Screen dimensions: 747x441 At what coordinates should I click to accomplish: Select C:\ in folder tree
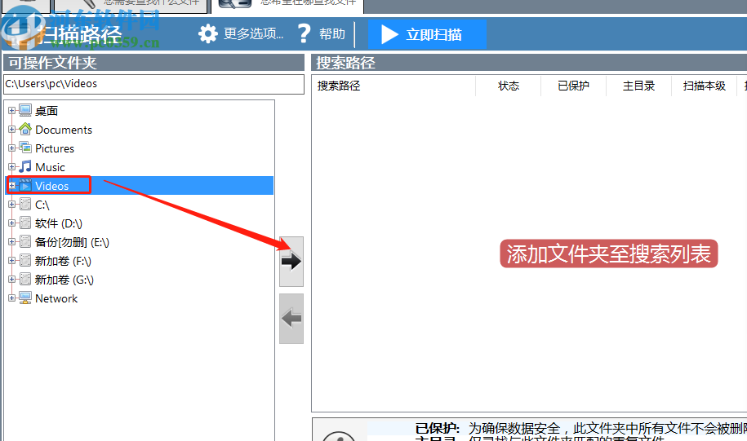[x=42, y=205]
